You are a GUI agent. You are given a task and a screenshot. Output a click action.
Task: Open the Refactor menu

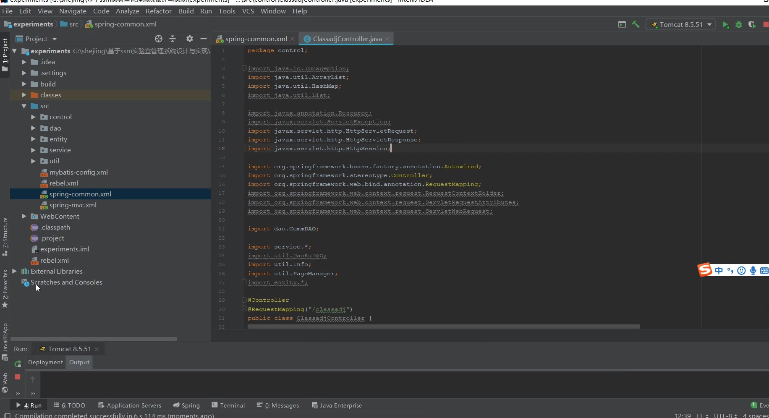[x=158, y=11]
